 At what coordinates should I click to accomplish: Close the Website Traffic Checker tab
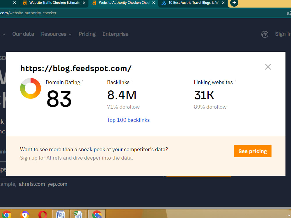click(84, 3)
